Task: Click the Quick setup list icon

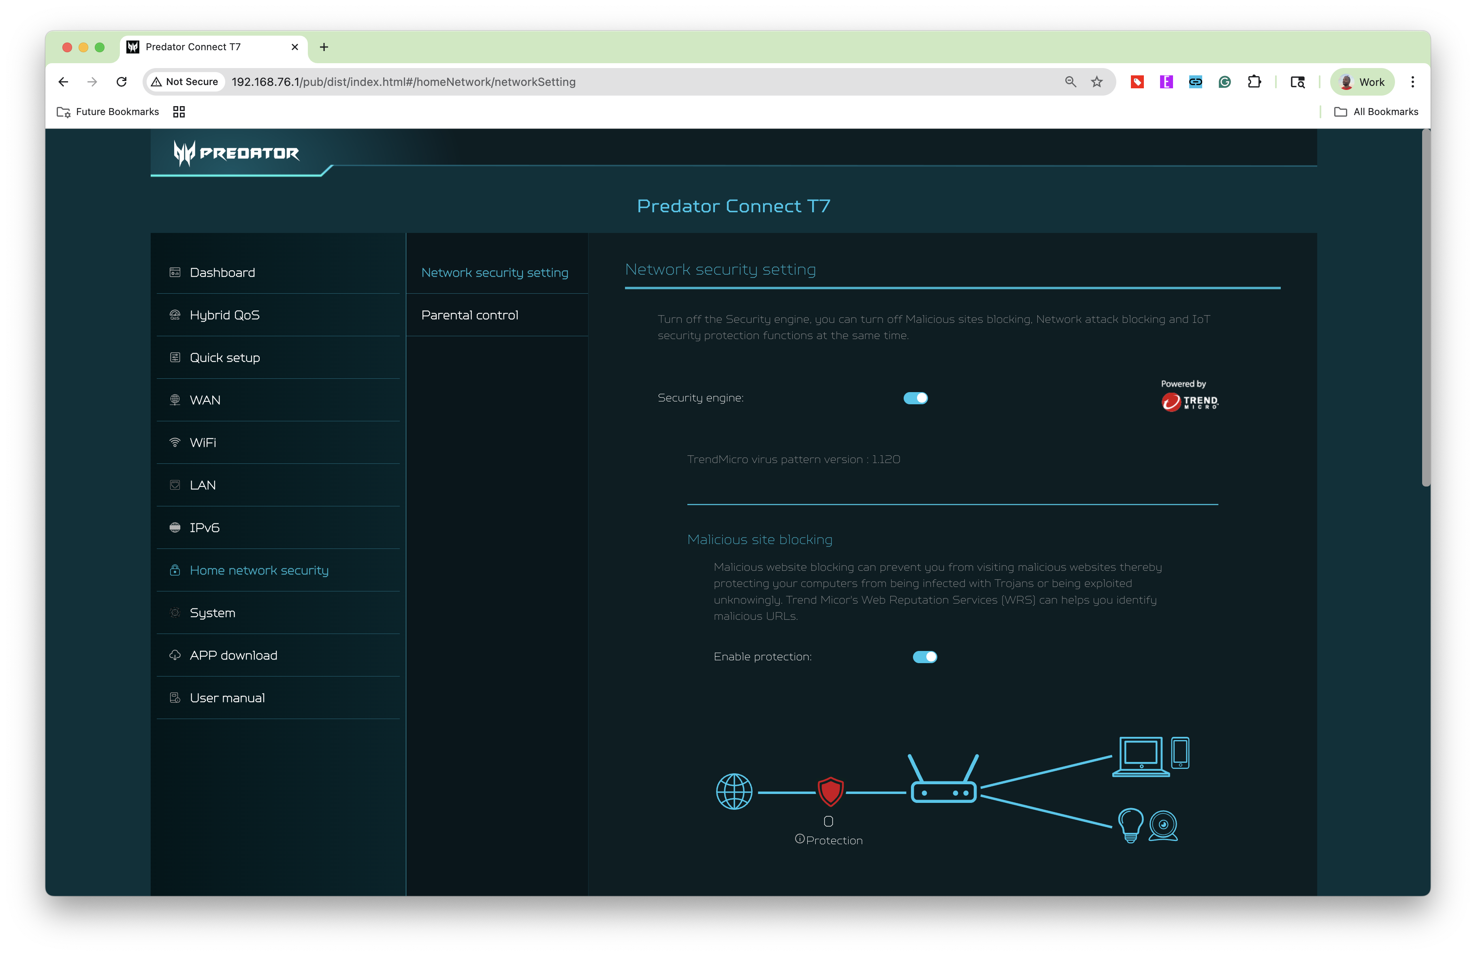Action: (175, 357)
